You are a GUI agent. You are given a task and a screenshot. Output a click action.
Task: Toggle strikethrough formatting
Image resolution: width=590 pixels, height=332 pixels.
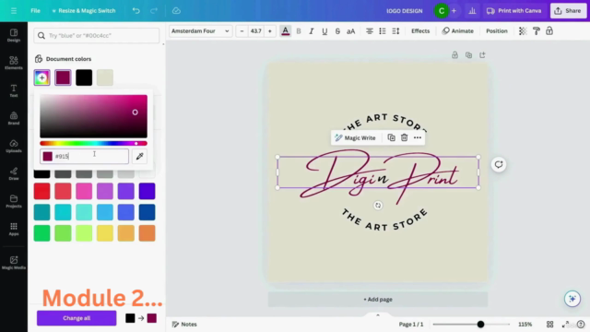tap(337, 31)
